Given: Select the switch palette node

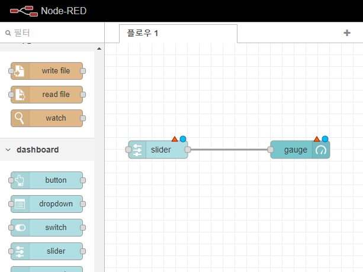Looking at the screenshot, I should point(47,228).
